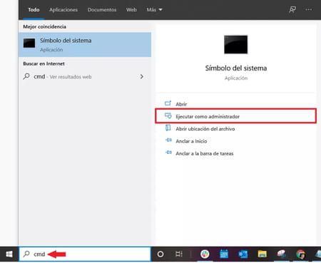Launch Slack from the taskbar
321x263 pixels.
click(x=205, y=254)
